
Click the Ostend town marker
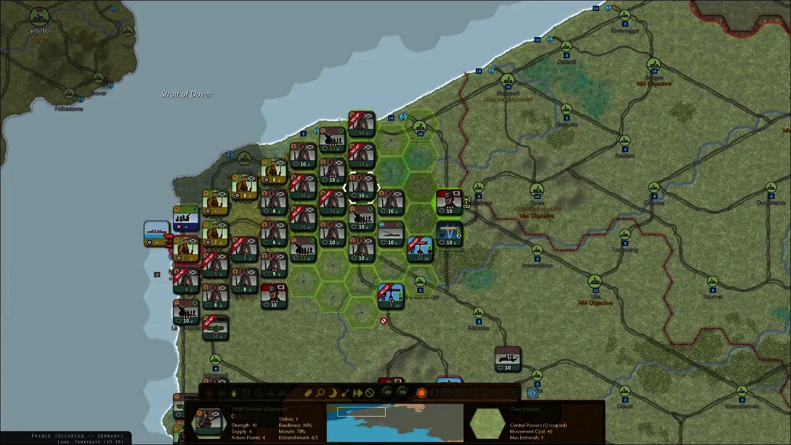click(567, 47)
